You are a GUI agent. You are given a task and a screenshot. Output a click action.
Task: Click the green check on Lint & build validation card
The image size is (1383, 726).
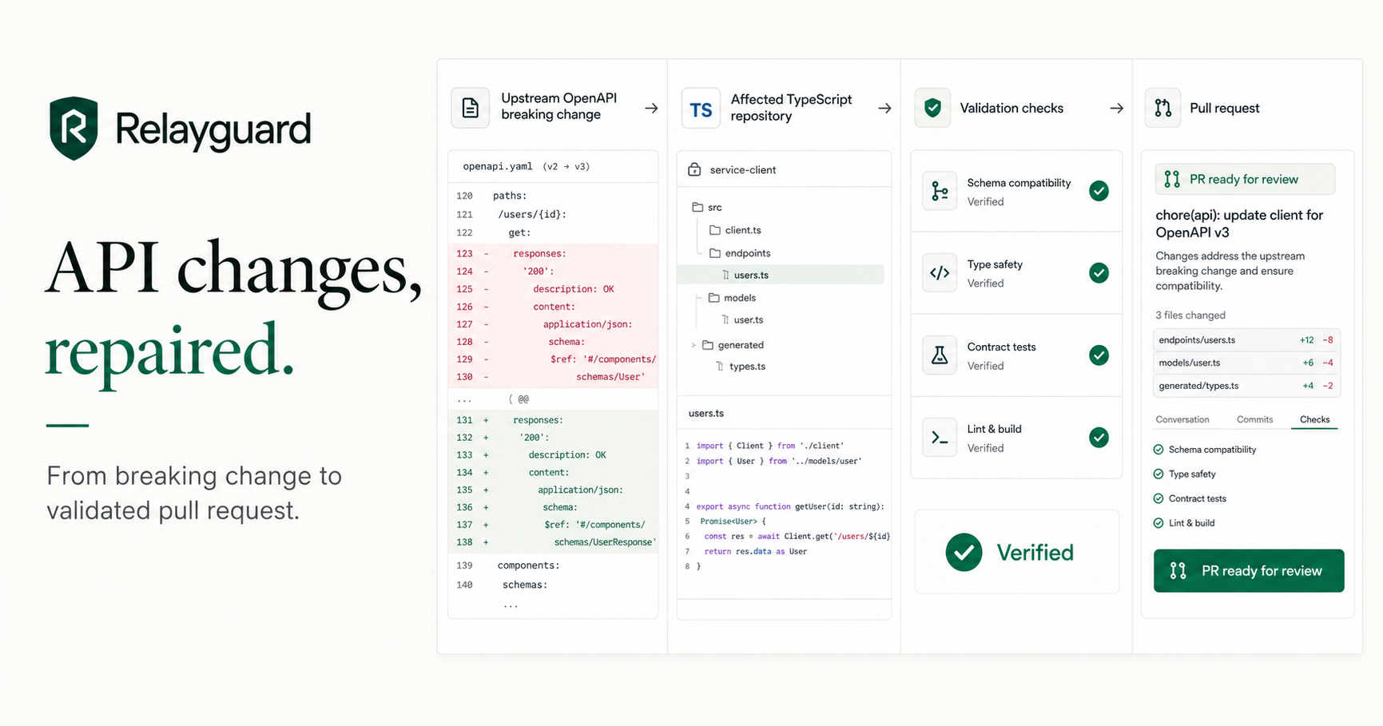point(1099,438)
